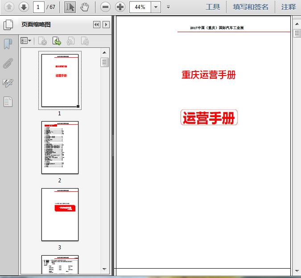Open the signatures panel
The width and height of the screenshot is (301, 278).
tap(8, 83)
